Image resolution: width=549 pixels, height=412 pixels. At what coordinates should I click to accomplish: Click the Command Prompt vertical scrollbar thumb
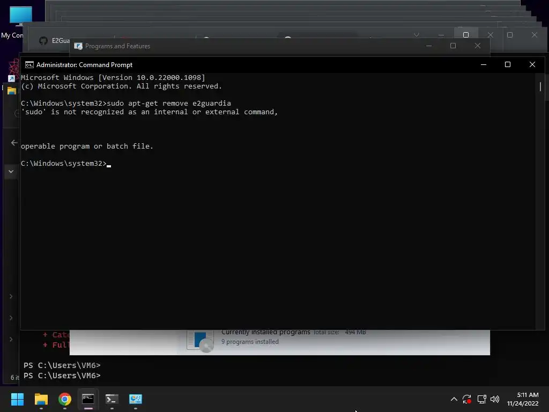[540, 86]
